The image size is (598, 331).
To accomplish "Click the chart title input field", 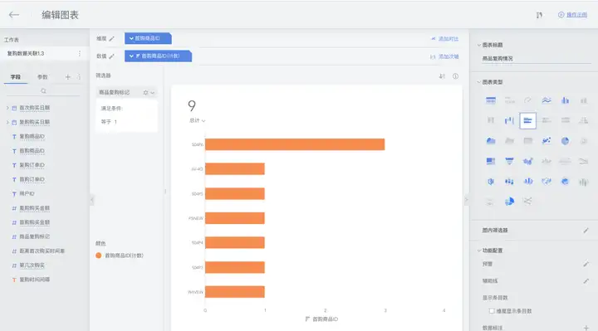I will pyautogui.click(x=536, y=59).
